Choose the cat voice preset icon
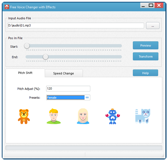Viewport: 168px width, 161px height. [x=143, y=116]
